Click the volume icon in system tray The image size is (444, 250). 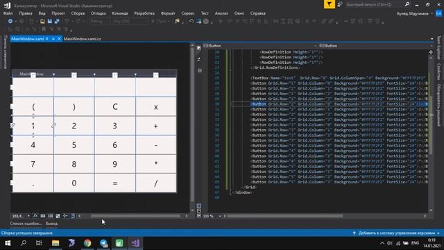390,243
